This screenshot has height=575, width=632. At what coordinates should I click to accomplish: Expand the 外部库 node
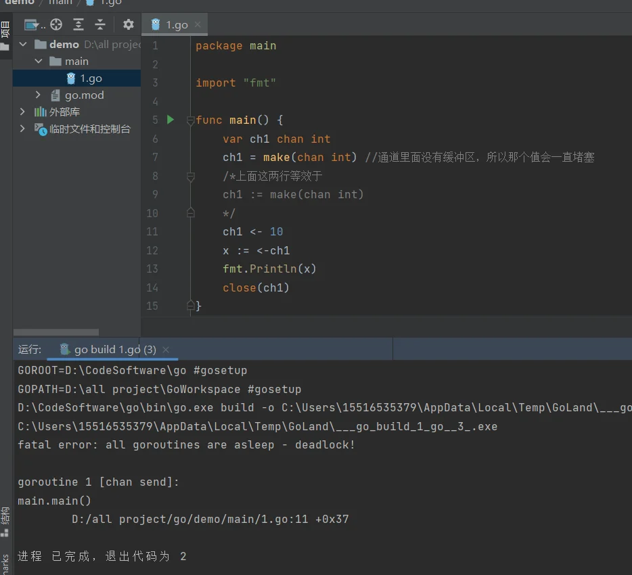tap(23, 112)
